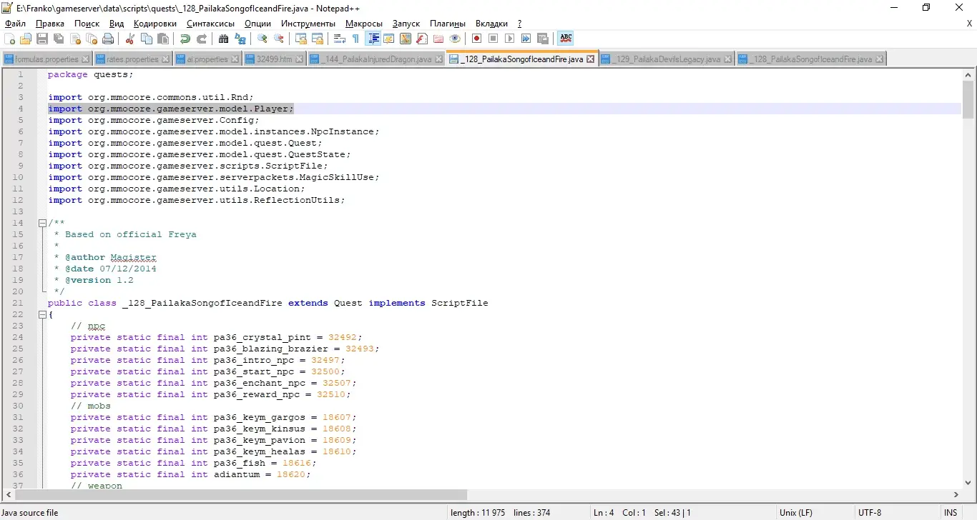
Task: Cut selection with the scissors icon
Action: pyautogui.click(x=130, y=39)
